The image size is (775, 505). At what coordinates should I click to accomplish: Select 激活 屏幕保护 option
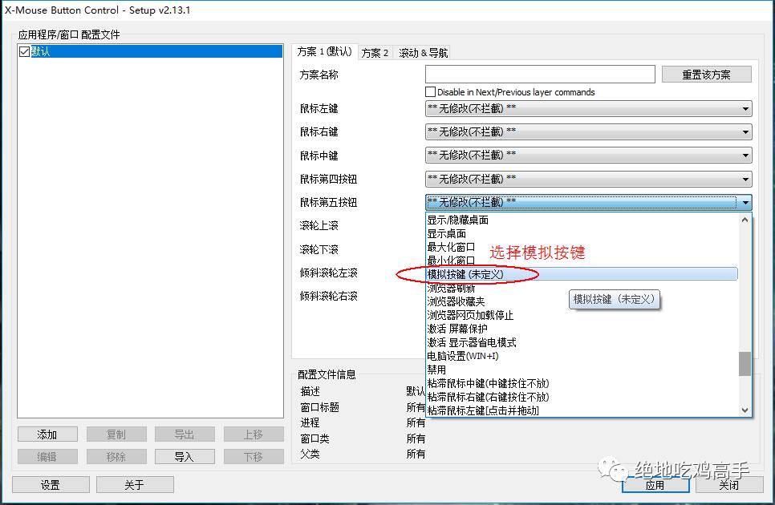(x=457, y=329)
